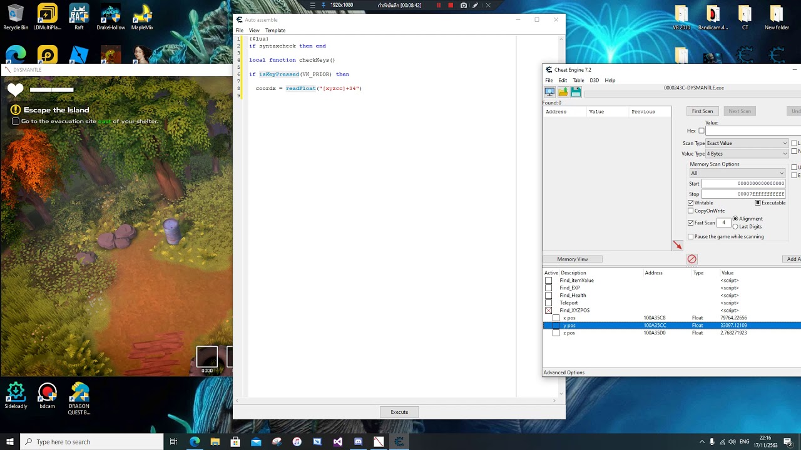Open the Memory View button
The width and height of the screenshot is (801, 450).
(x=573, y=259)
